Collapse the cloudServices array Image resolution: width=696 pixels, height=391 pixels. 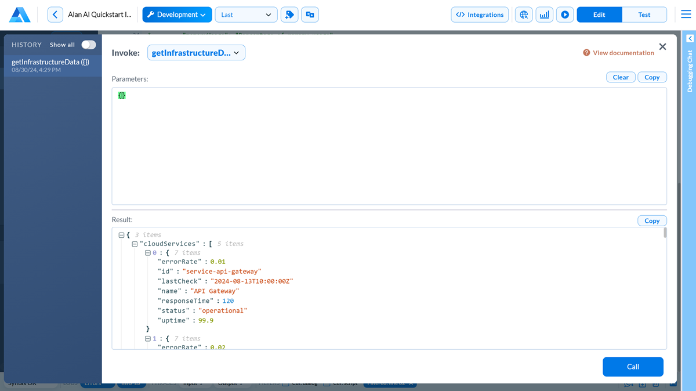click(135, 244)
